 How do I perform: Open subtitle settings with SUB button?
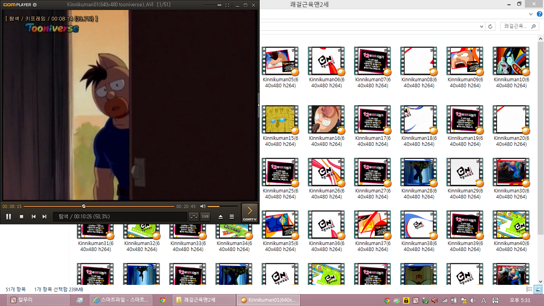tap(205, 217)
